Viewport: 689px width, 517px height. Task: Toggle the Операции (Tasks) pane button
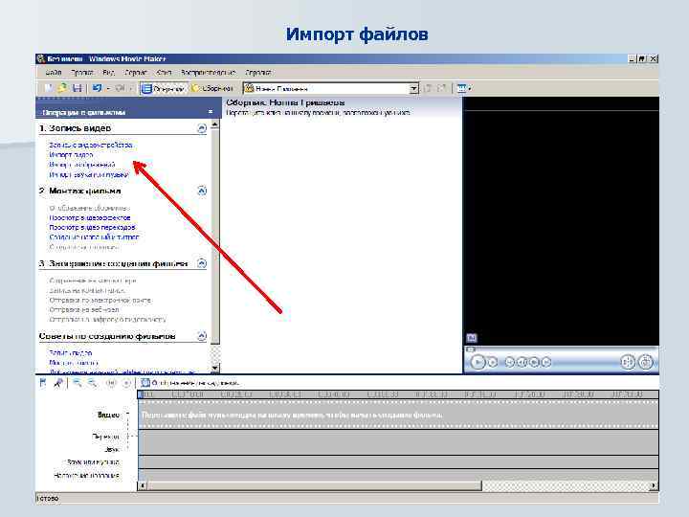pos(164,88)
